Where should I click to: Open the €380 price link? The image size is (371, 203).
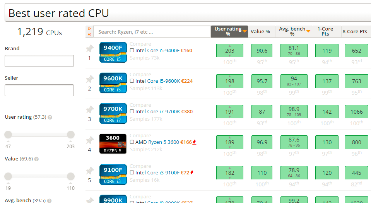(x=187, y=111)
